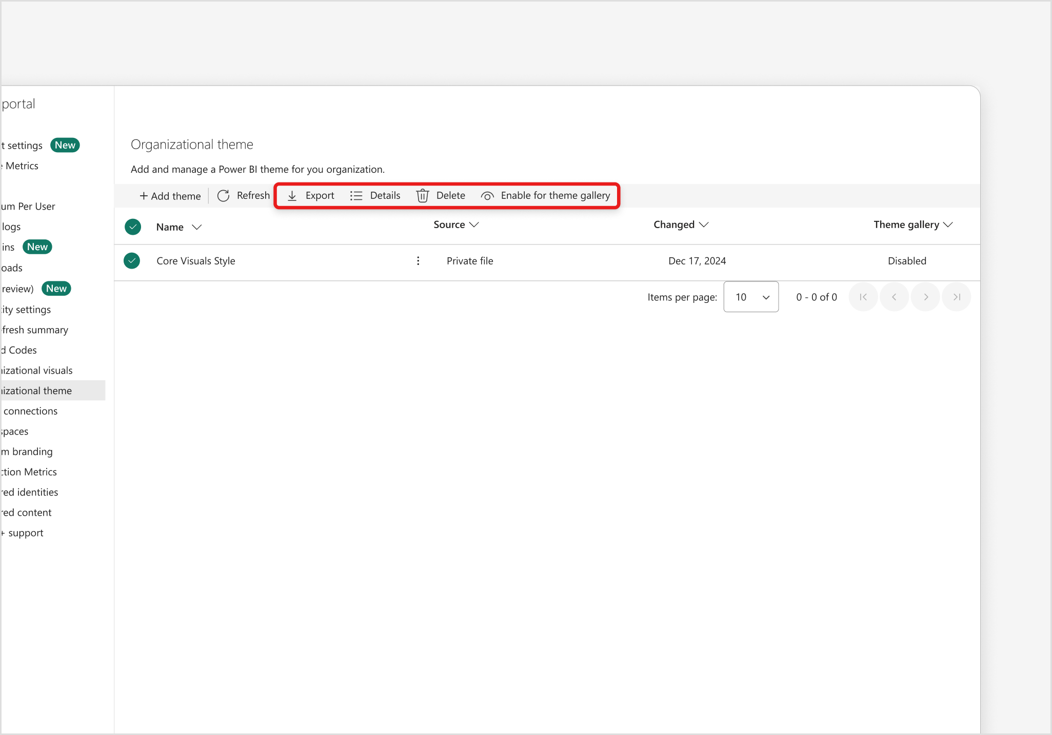Click the Enable for theme gallery eye icon
1052x735 pixels.
coord(487,196)
